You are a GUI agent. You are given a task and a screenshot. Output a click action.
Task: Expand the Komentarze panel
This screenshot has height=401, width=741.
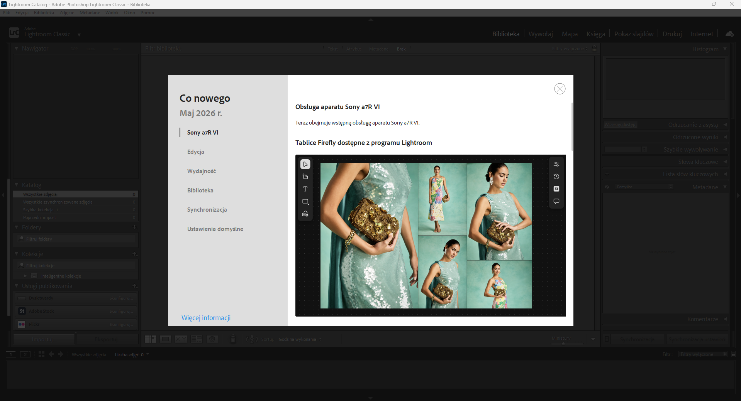pos(725,319)
